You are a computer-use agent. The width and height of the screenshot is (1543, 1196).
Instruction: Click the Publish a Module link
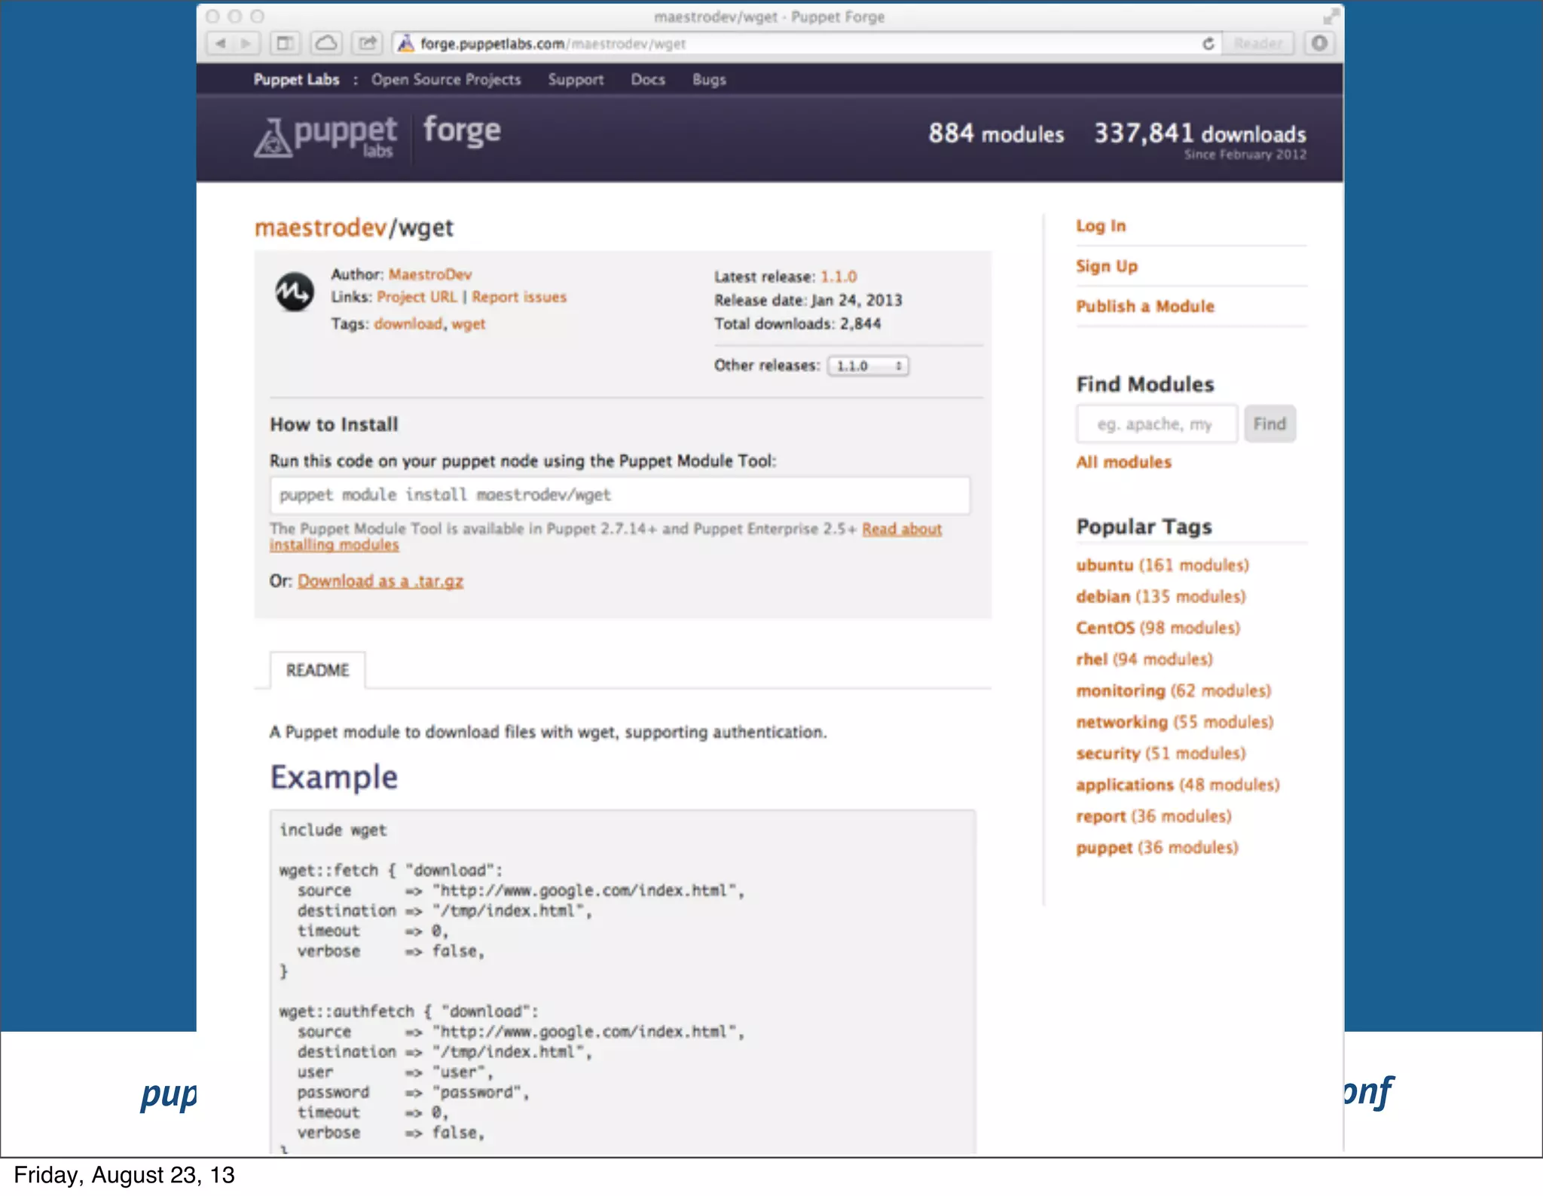click(1144, 307)
